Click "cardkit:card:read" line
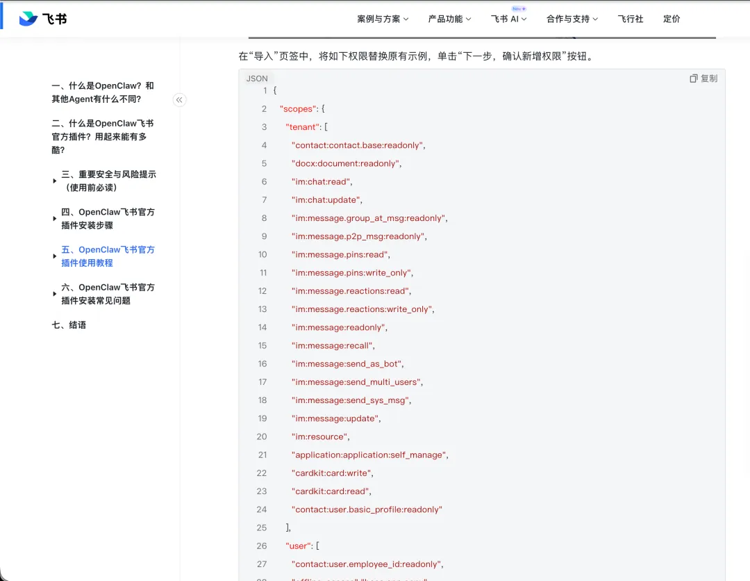This screenshot has height=581, width=750. pos(331,491)
